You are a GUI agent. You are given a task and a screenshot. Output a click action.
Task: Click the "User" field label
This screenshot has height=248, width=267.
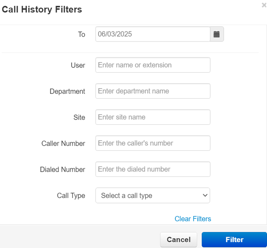(x=78, y=65)
